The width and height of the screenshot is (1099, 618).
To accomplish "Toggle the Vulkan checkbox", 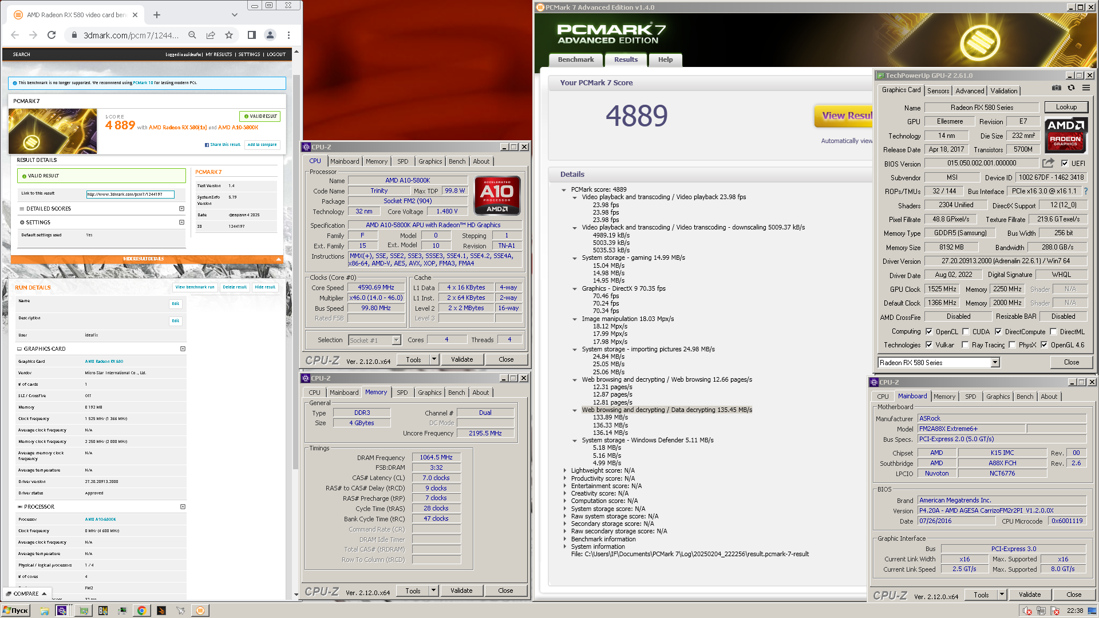I will tap(929, 345).
